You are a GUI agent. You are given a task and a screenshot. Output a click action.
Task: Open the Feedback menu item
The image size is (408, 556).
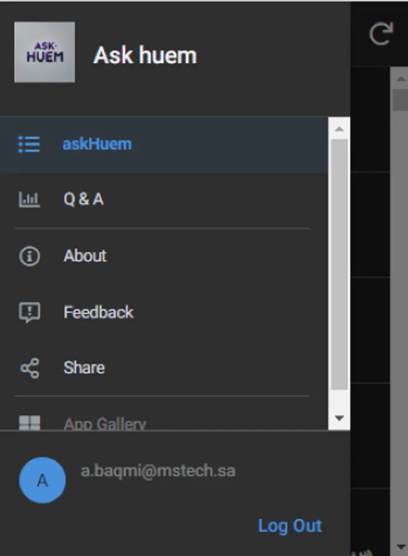click(x=98, y=311)
